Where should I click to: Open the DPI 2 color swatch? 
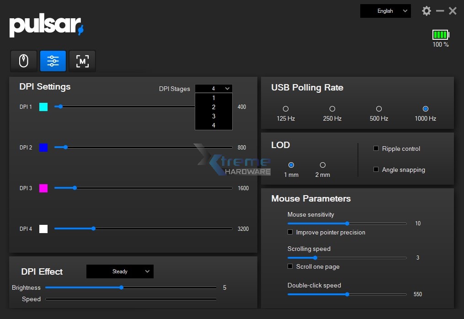coord(43,147)
